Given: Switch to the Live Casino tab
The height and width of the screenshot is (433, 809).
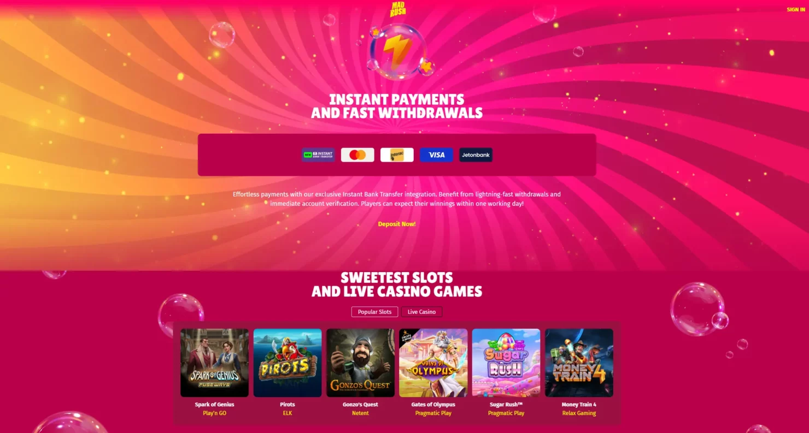Looking at the screenshot, I should pyautogui.click(x=421, y=312).
